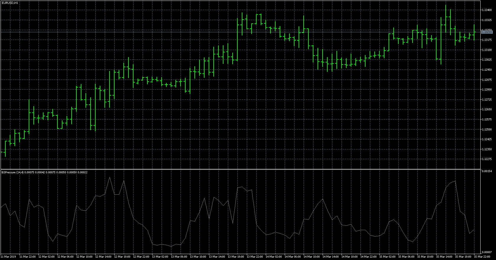
Task: Click the 1.12875 price scale label
Action: click(487, 80)
